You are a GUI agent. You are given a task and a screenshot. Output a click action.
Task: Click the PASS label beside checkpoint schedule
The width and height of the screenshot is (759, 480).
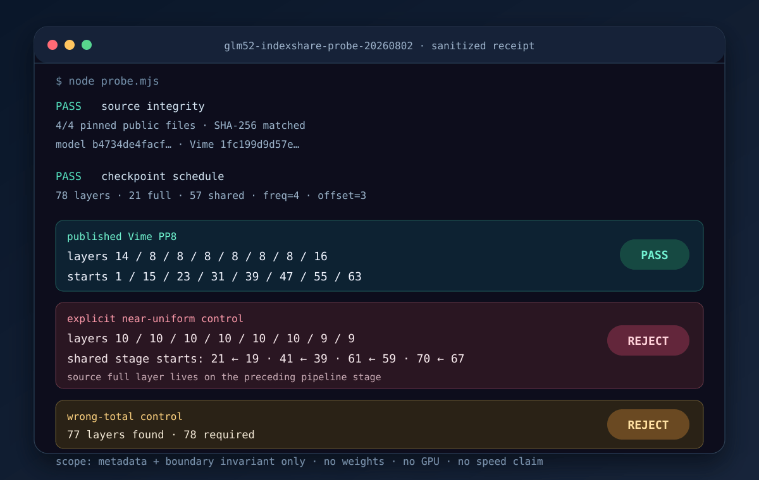[x=68, y=176]
